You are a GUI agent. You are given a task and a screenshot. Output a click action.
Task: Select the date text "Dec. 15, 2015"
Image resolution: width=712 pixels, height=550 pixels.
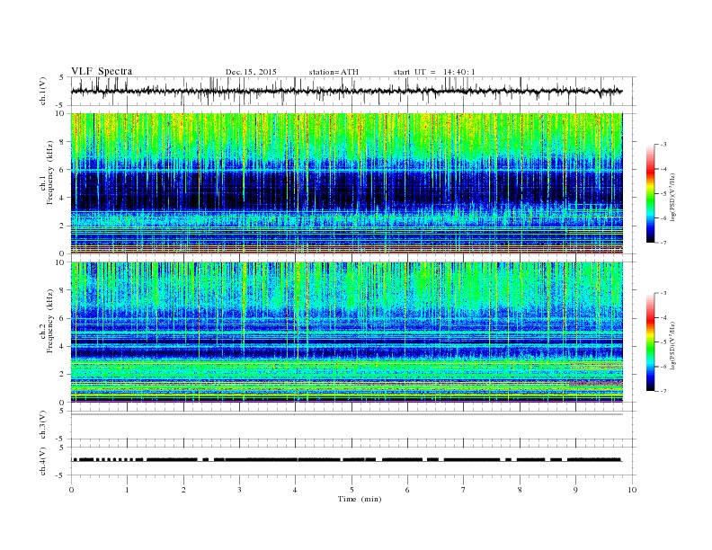tap(251, 72)
